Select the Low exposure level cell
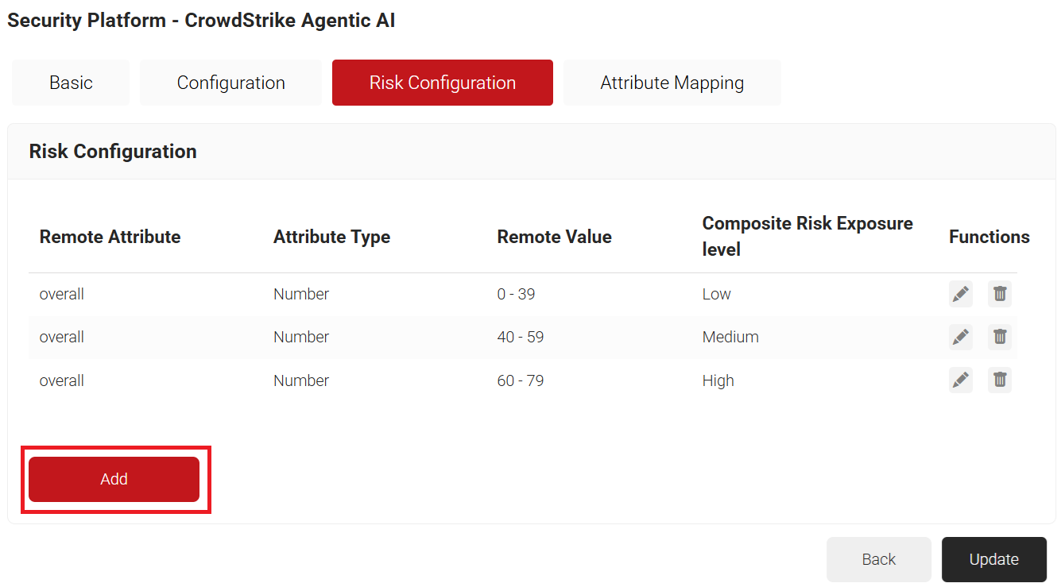The image size is (1061, 587). tap(717, 294)
